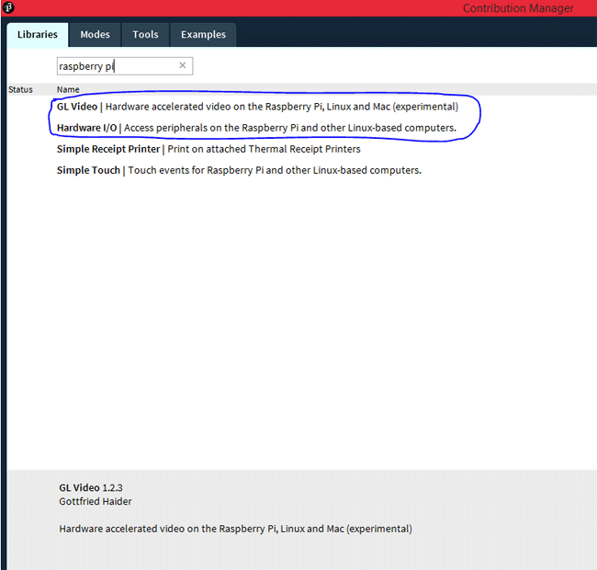The width and height of the screenshot is (597, 570).
Task: Go to the Examples tab
Action: (x=203, y=35)
